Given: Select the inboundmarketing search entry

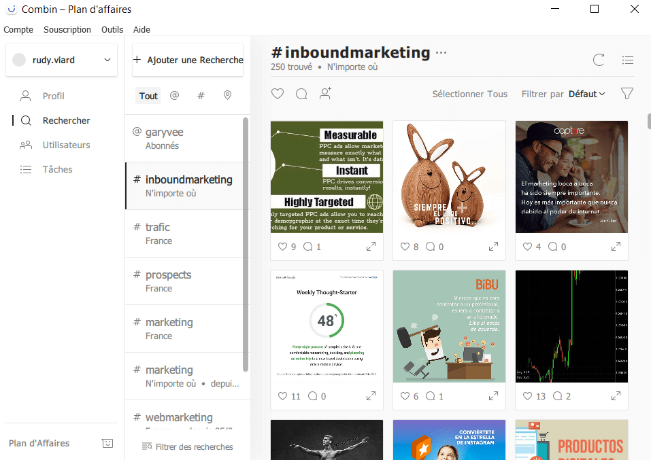Looking at the screenshot, I should [x=184, y=185].
